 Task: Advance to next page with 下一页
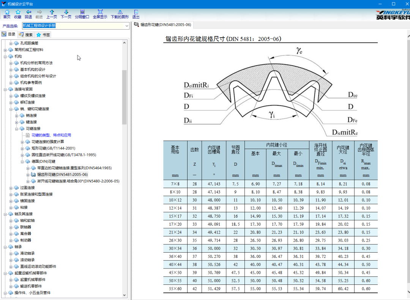click(x=66, y=14)
